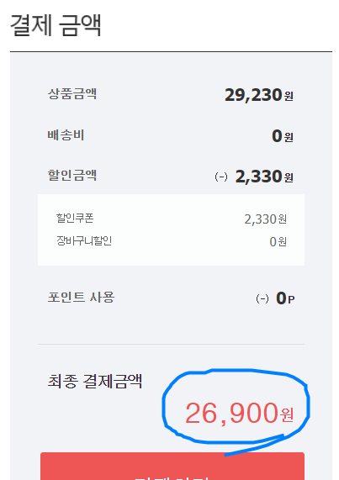Viewport: 339px width, 480px height.
Task: Click the red payment button at bottom
Action: pos(172,466)
